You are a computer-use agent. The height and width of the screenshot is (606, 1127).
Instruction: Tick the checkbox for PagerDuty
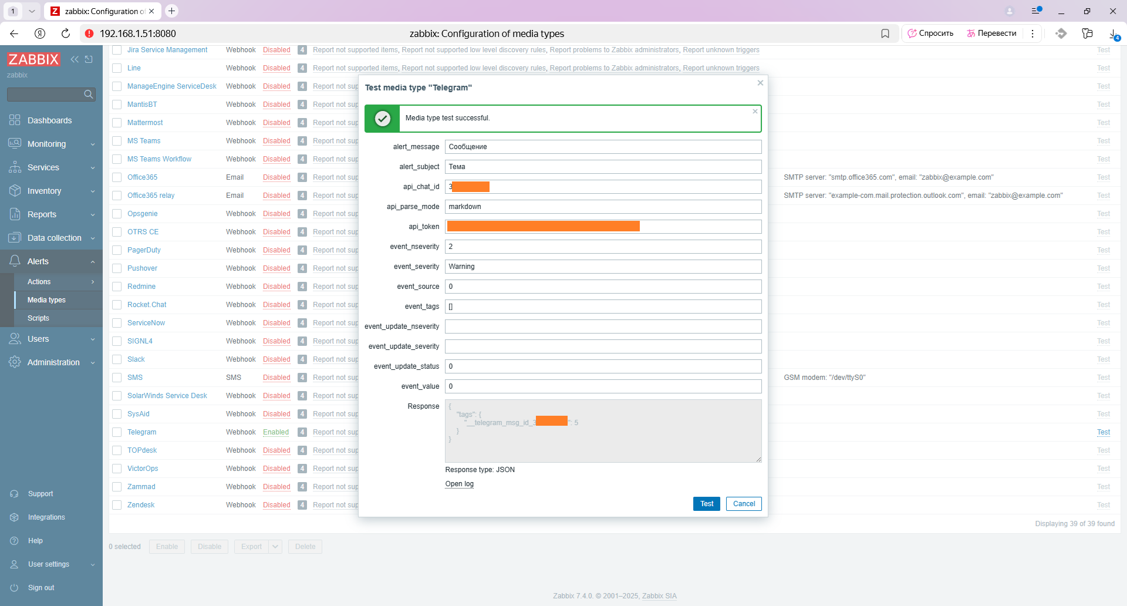click(117, 250)
